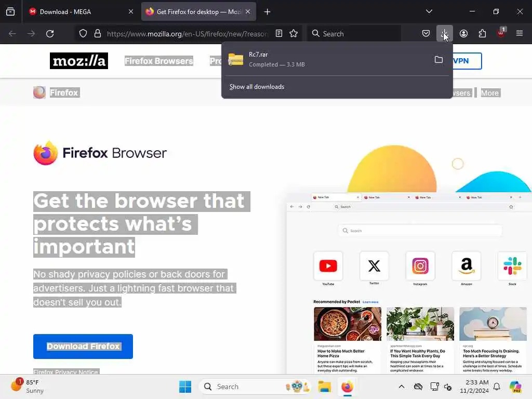The image size is (532, 399).
Task: Go forward one page
Action: tap(31, 34)
